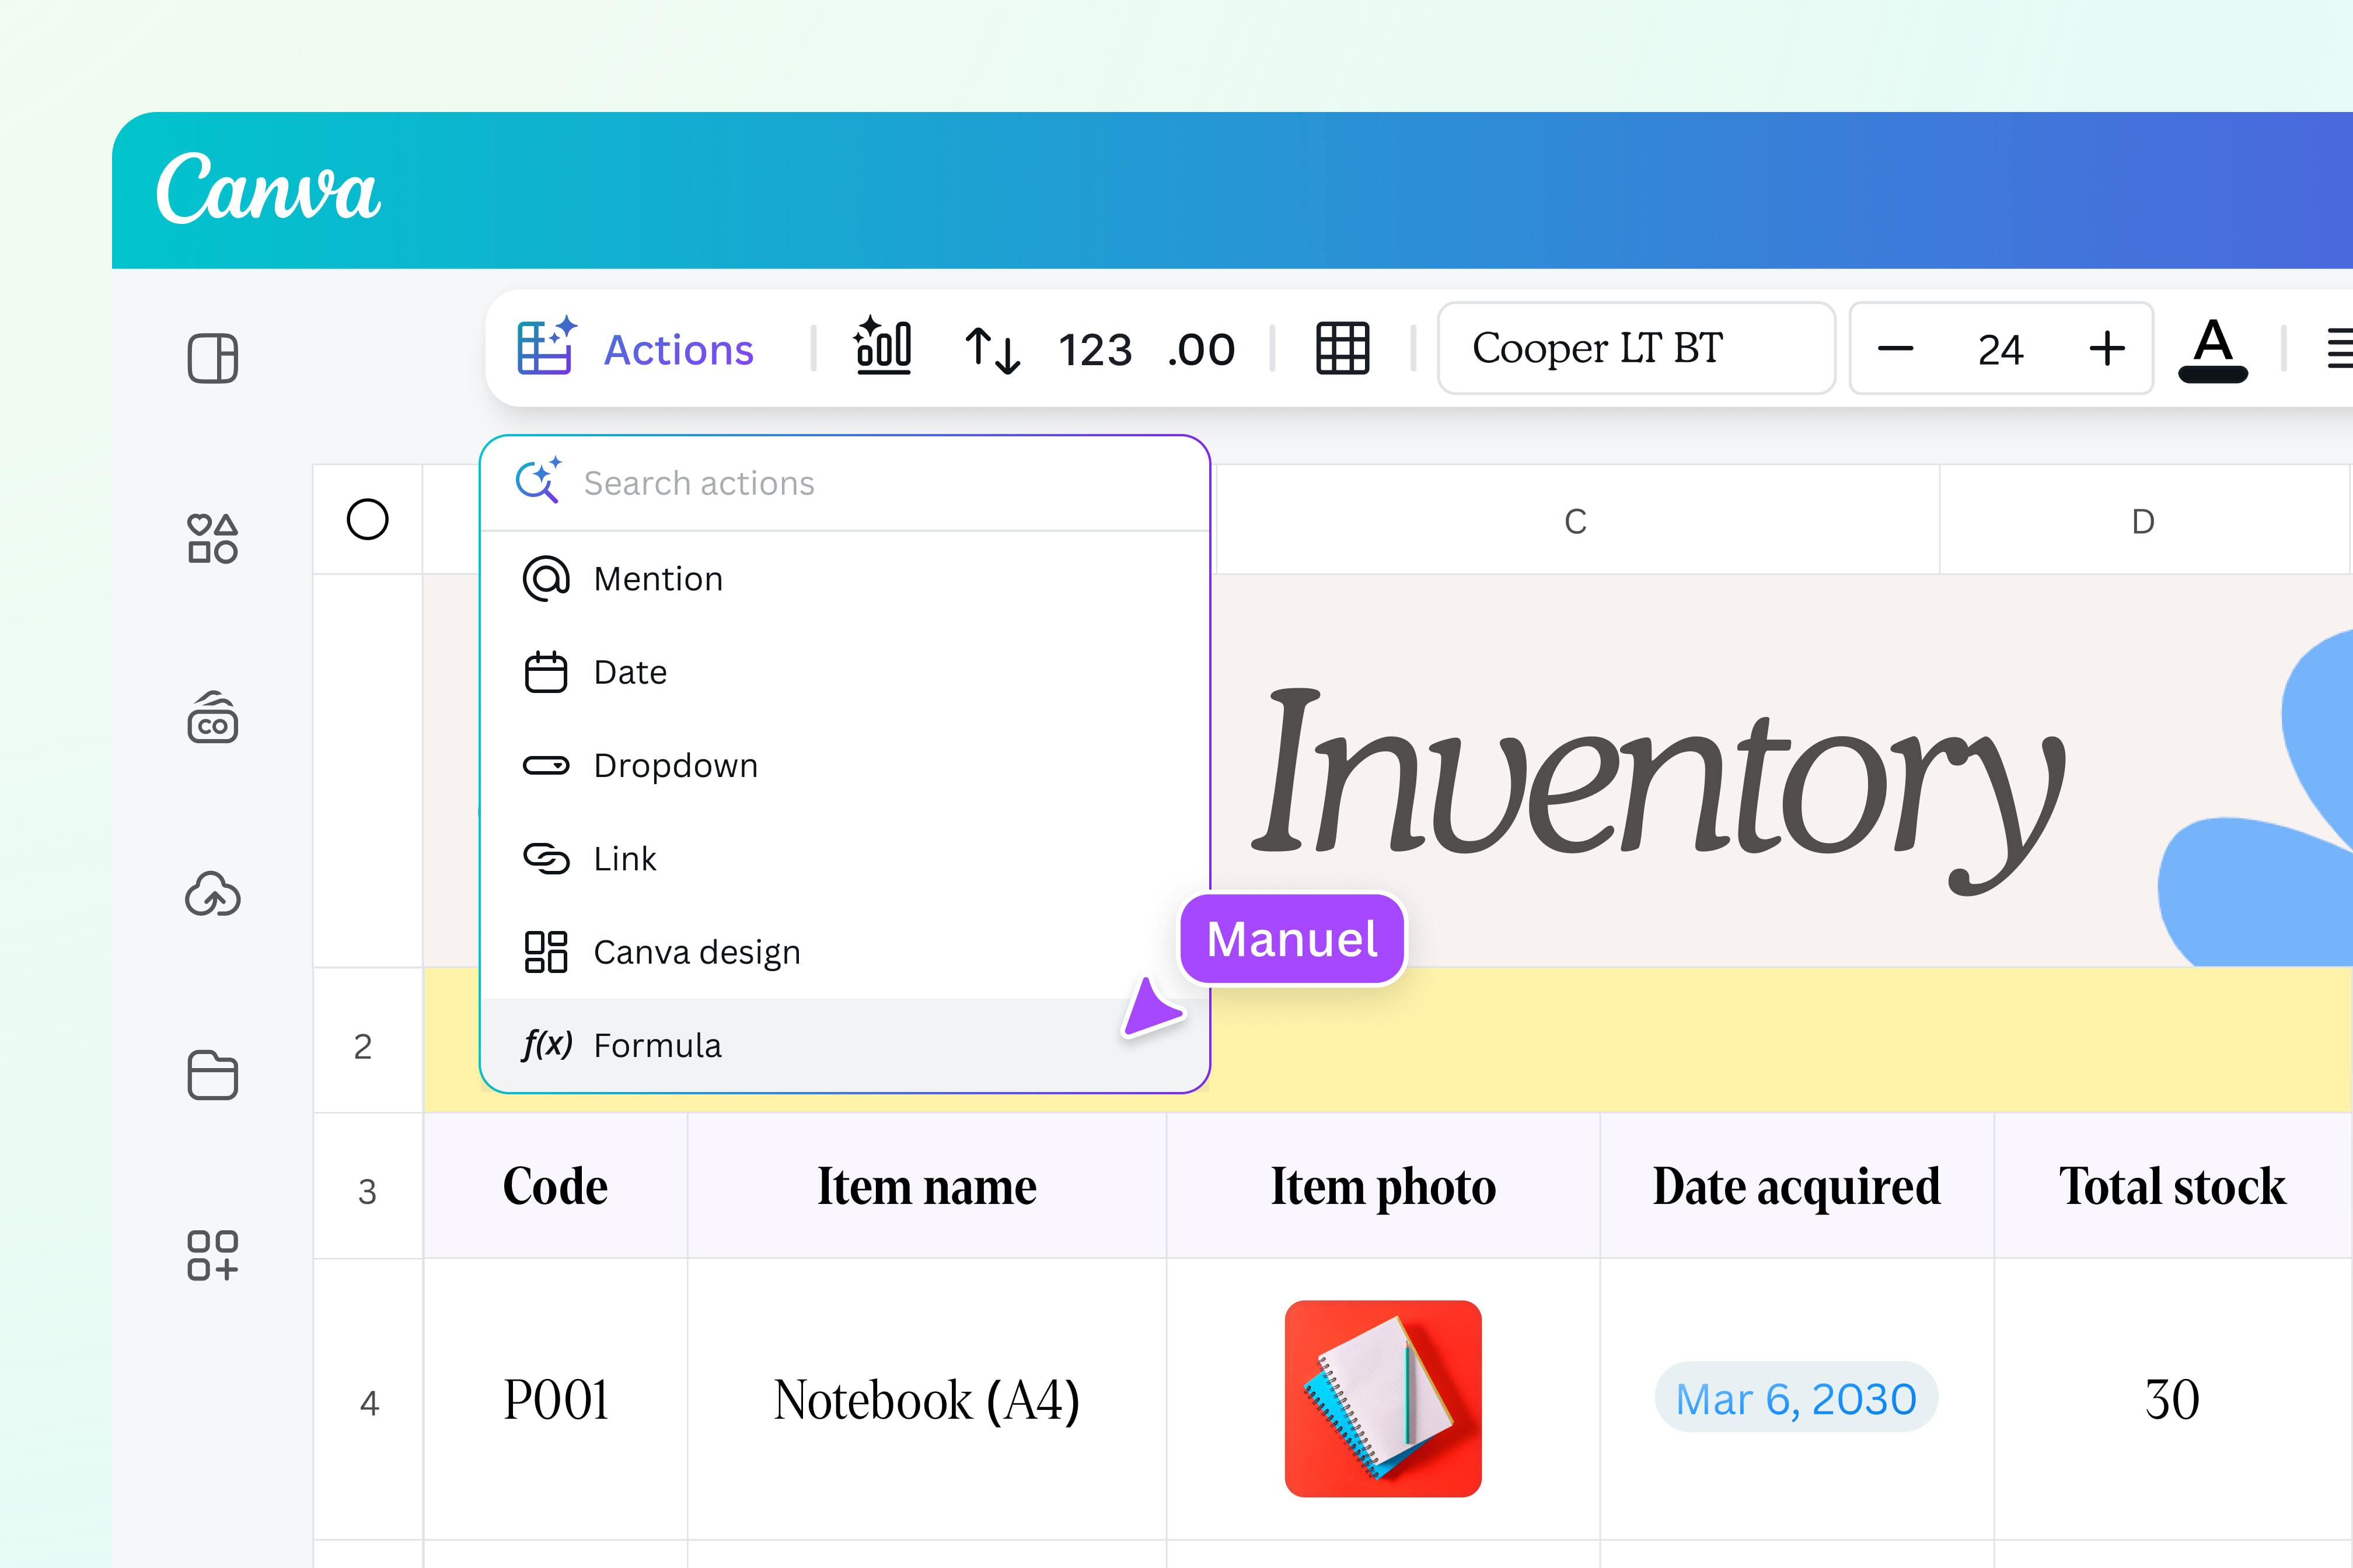Open the Projects folder icon in sidebar
2353x1568 pixels.
coord(212,1076)
